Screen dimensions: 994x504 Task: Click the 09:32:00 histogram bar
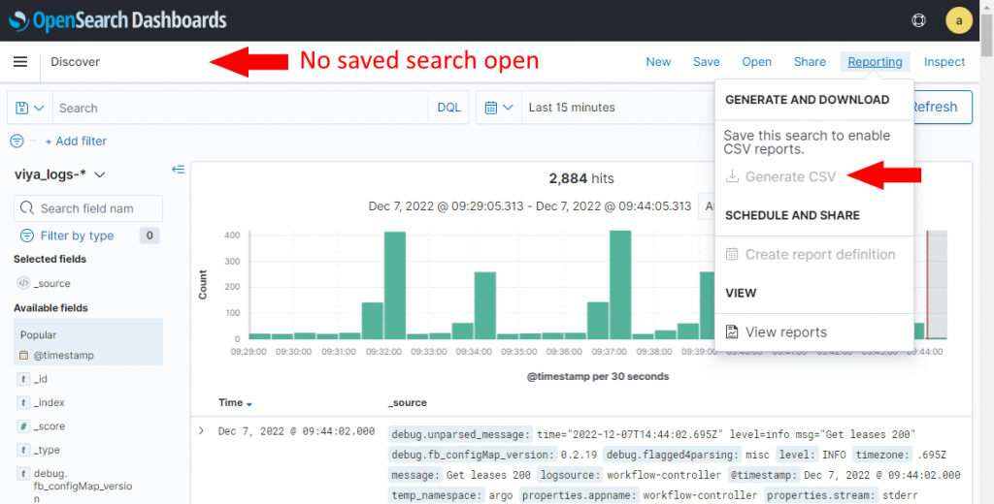coord(394,286)
